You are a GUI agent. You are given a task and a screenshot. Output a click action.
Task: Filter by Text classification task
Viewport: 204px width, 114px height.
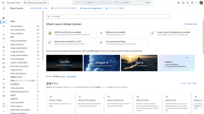coord(25,30)
